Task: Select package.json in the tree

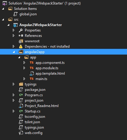Action: pyautogui.click(x=35, y=90)
